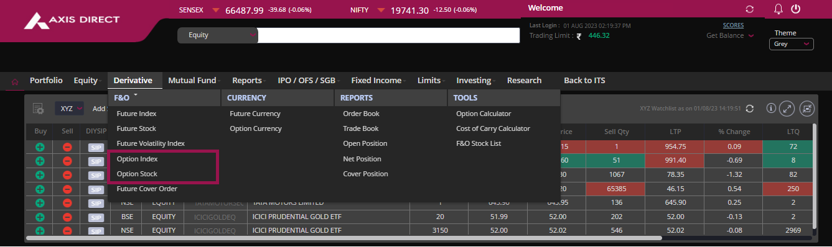This screenshot has width=832, height=247.
Task: Go to the Research tab
Action: (524, 81)
